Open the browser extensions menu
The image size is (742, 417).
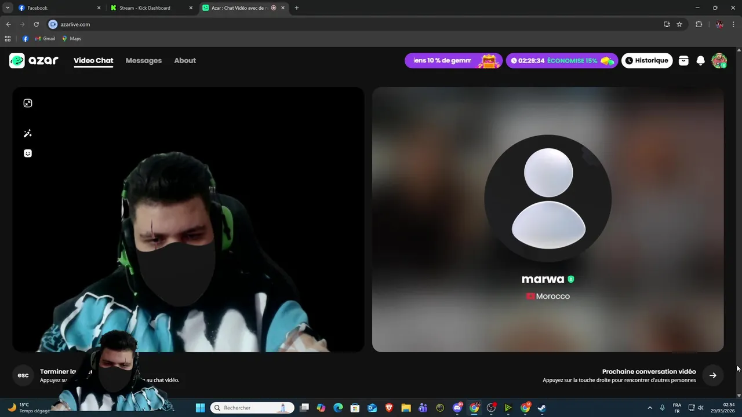tap(699, 24)
